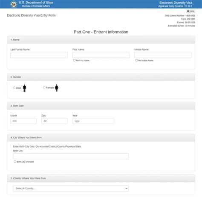Click the Part One - Entrant Information heading
The image size is (202, 197).
click(x=101, y=32)
